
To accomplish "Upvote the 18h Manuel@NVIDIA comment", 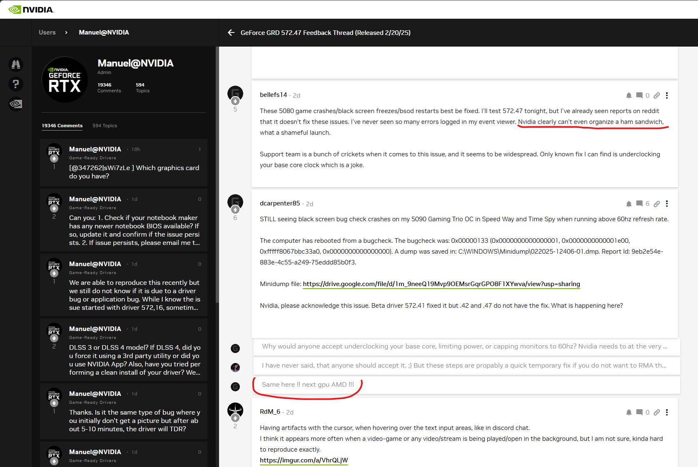I will [x=54, y=158].
